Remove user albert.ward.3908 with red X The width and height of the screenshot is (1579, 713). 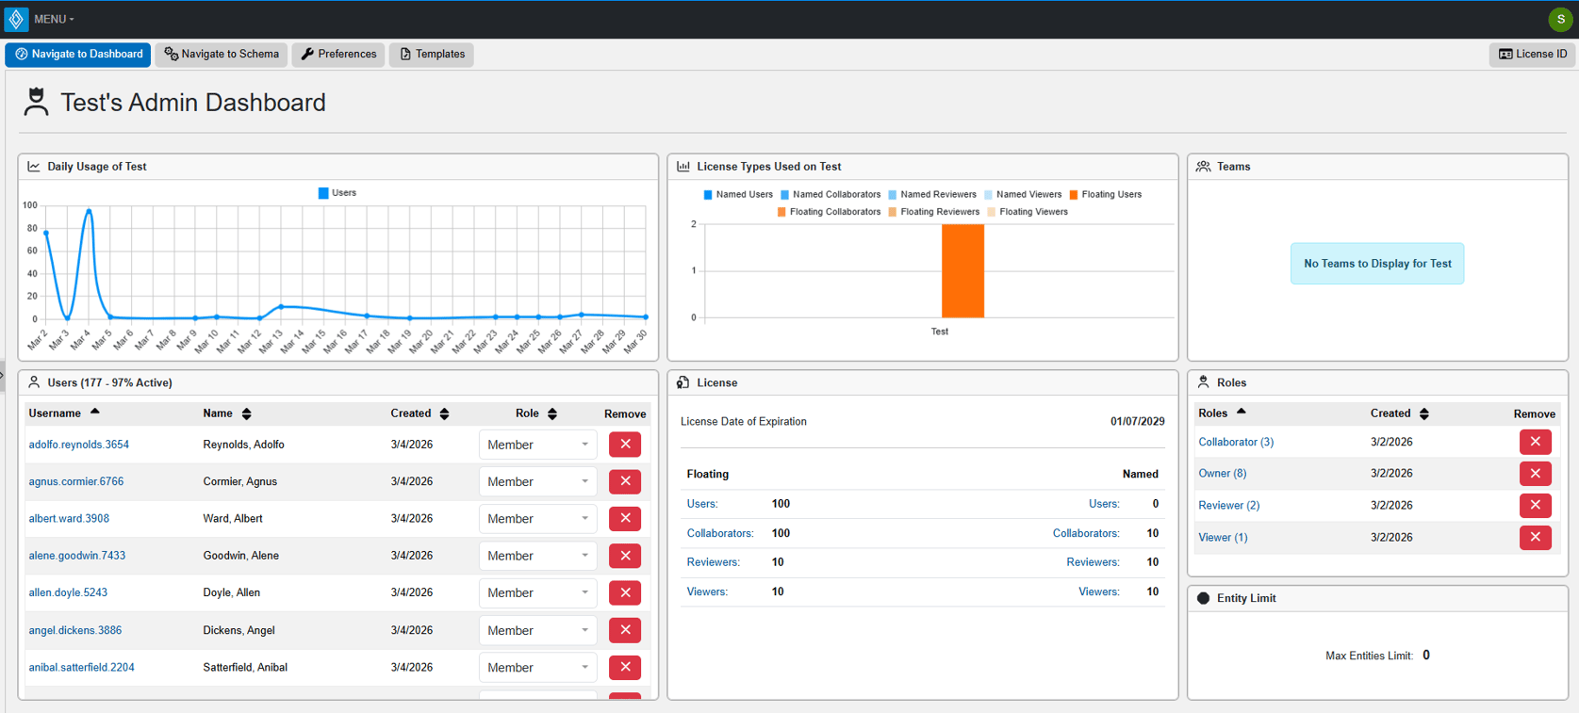(625, 519)
